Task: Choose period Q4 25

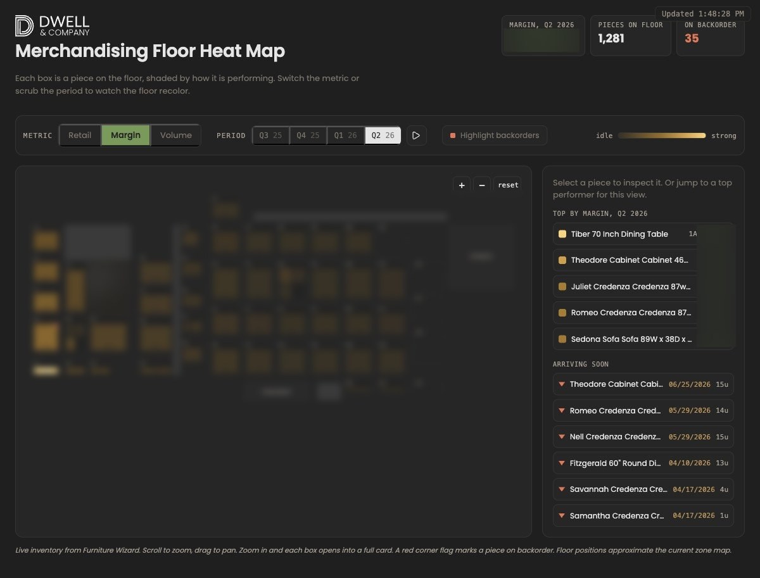Action: (x=308, y=135)
